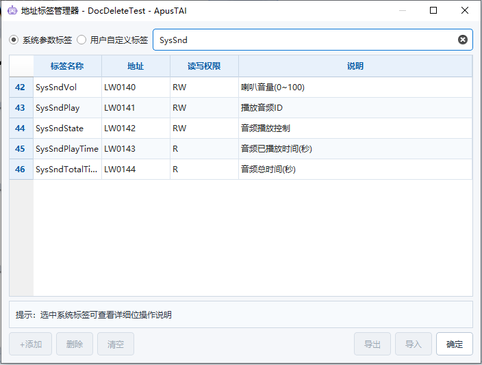482x365 pixels.
Task: Click the SysSndPlay tag name cell
Action: tap(67, 108)
